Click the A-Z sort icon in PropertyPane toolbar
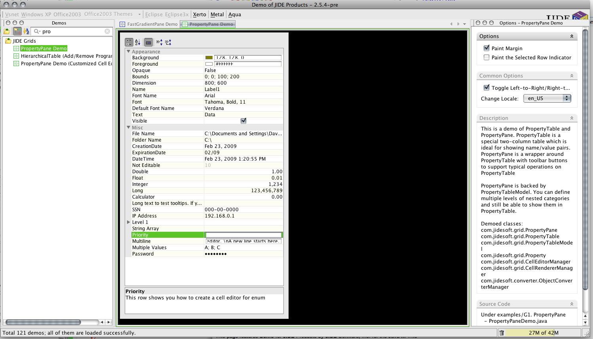593x339 pixels. pos(138,42)
